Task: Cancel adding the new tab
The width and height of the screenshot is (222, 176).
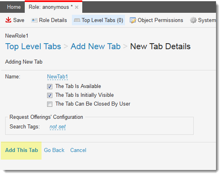Action: click(78, 150)
